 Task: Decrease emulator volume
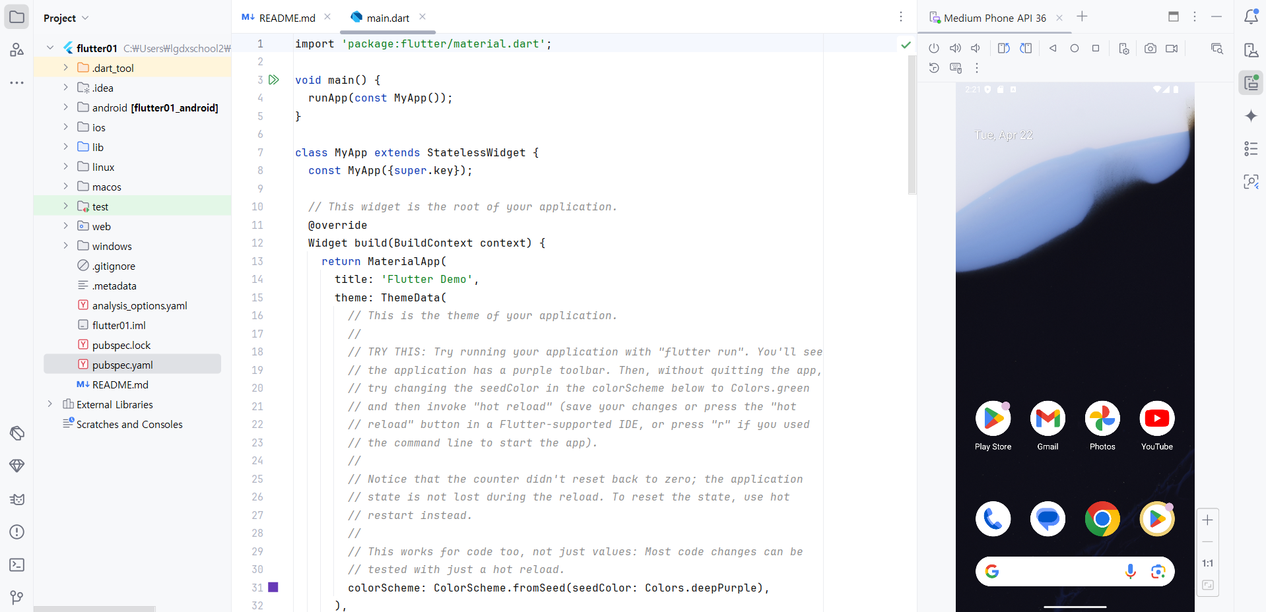coord(976,48)
